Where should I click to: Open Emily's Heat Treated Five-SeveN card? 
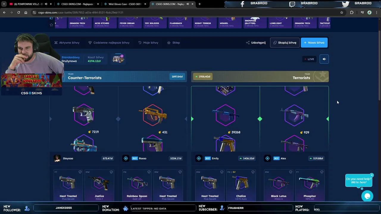point(210,185)
